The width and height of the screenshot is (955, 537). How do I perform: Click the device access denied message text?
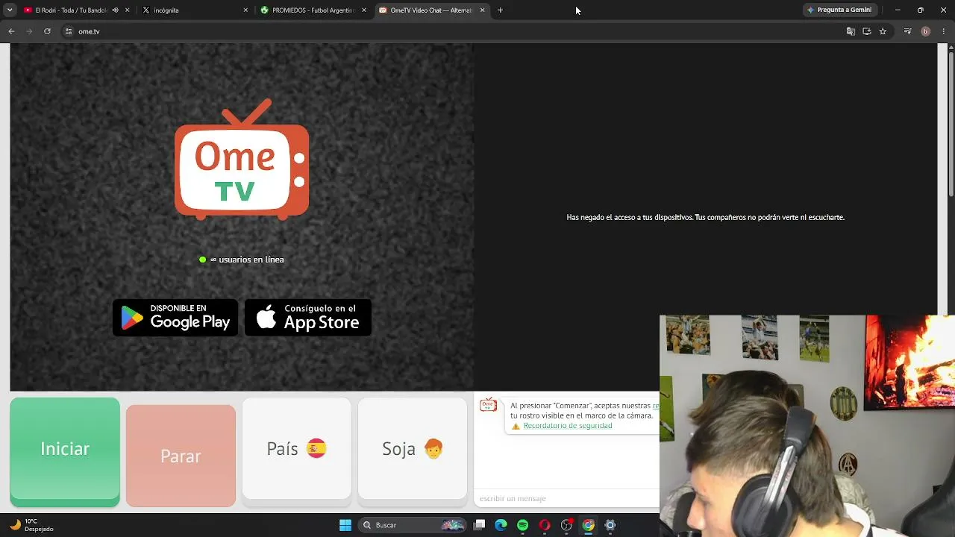click(705, 217)
